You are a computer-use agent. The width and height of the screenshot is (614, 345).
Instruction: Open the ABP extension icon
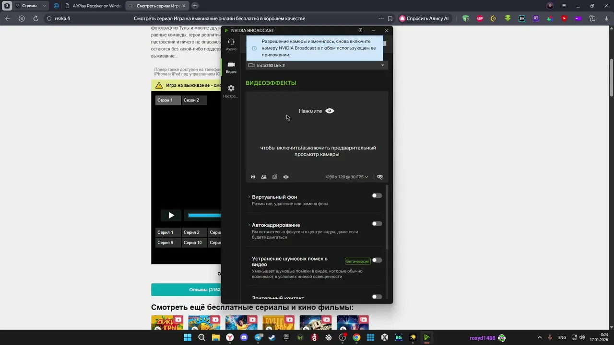pos(480,19)
